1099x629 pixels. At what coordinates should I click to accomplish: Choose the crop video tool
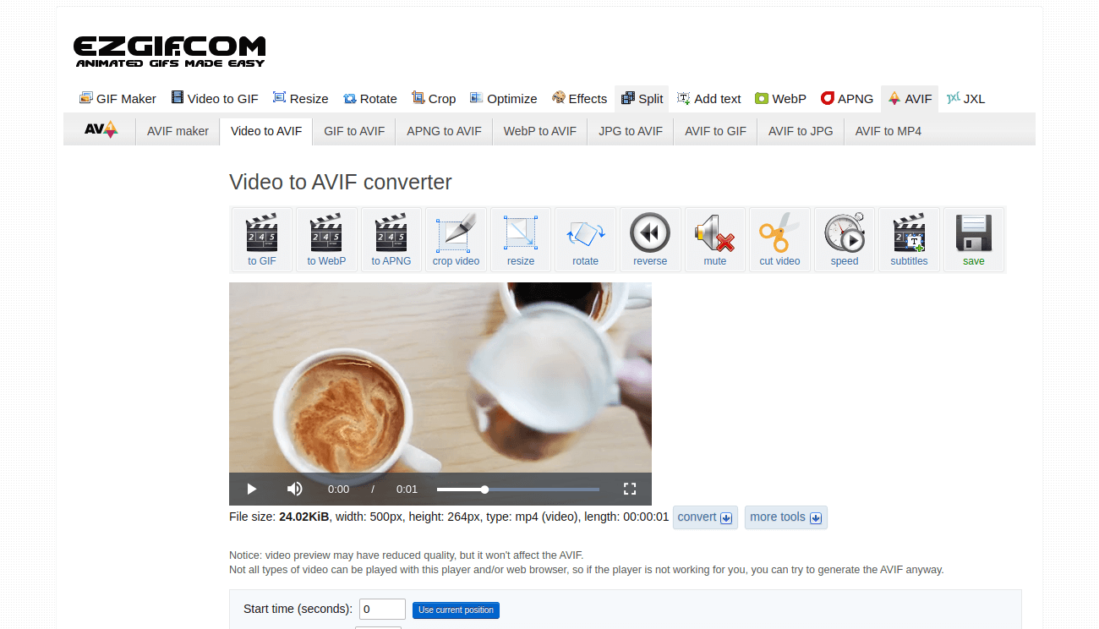click(x=456, y=239)
